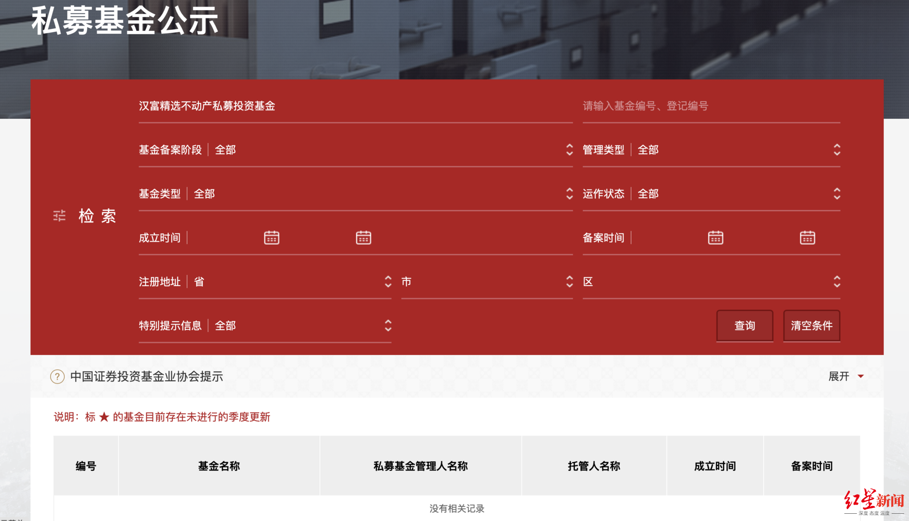Screen dimensions: 909x521
Task: Click the 基金名称 table column header
Action: [x=219, y=466]
